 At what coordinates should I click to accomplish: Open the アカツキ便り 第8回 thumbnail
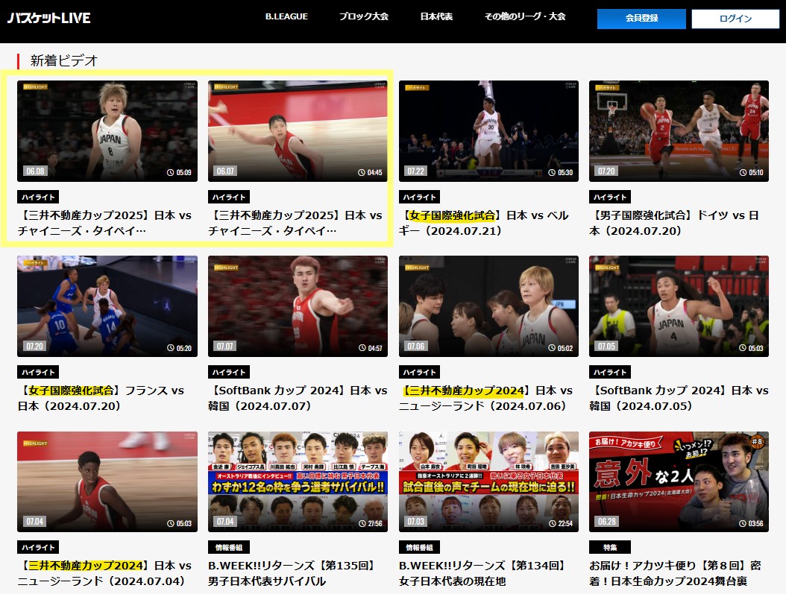(679, 481)
